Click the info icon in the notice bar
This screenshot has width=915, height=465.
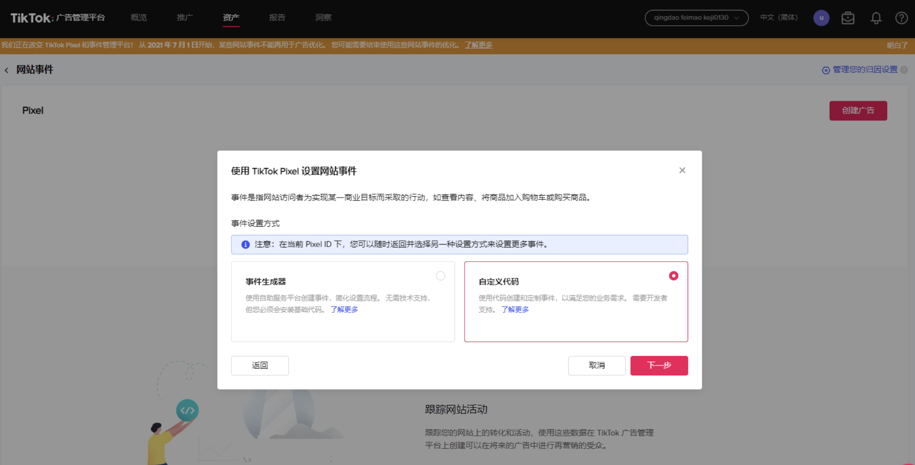(x=245, y=245)
